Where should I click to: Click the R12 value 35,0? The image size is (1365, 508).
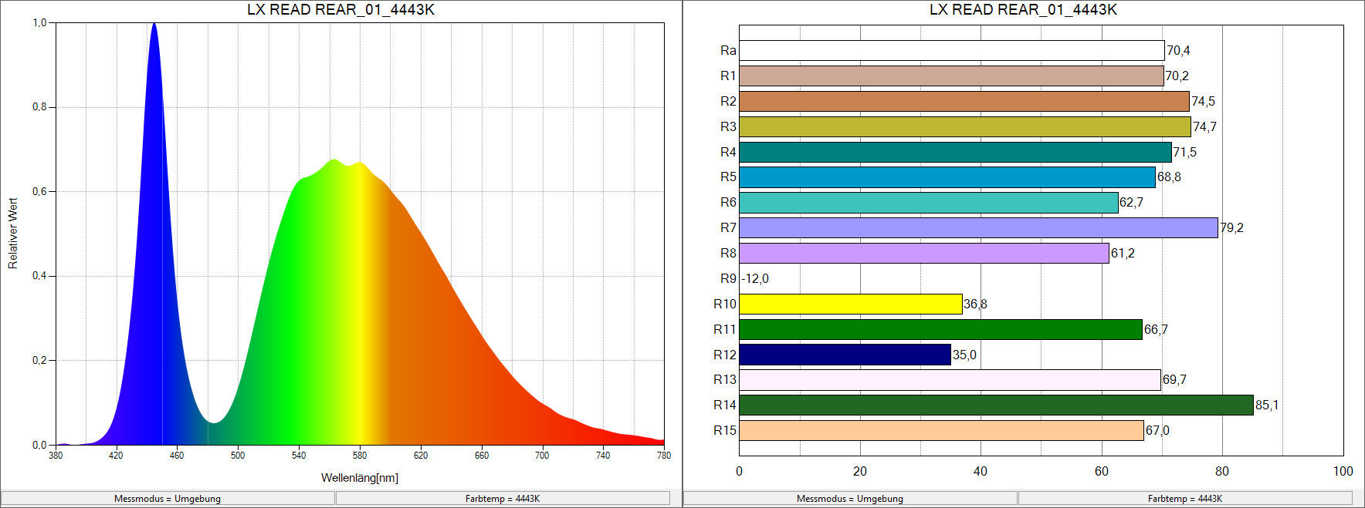click(964, 355)
